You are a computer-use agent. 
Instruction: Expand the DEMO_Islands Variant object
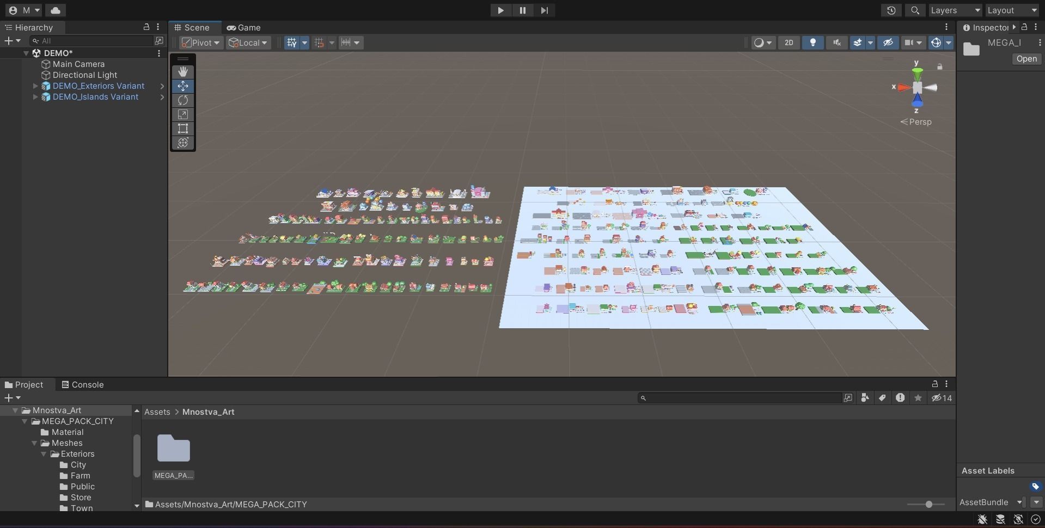tap(35, 97)
